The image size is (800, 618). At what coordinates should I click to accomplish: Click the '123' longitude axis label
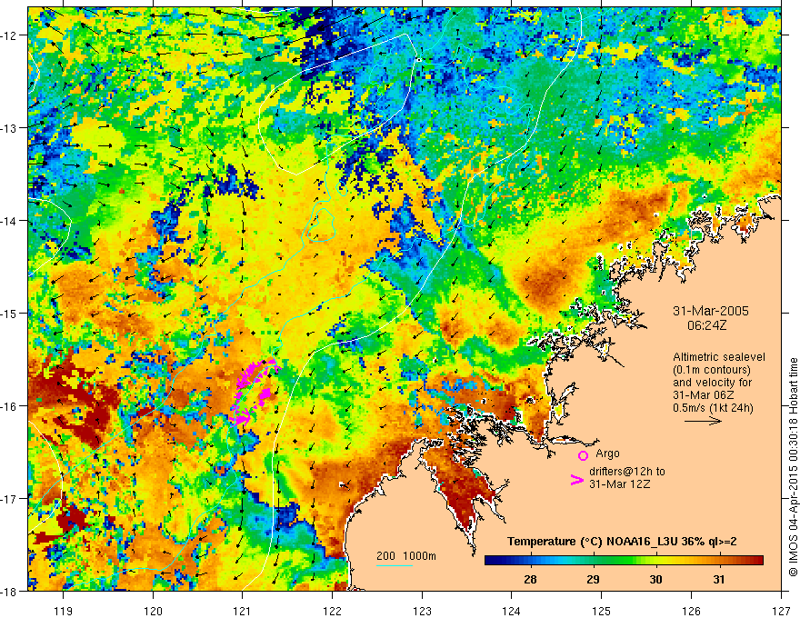[x=422, y=611]
